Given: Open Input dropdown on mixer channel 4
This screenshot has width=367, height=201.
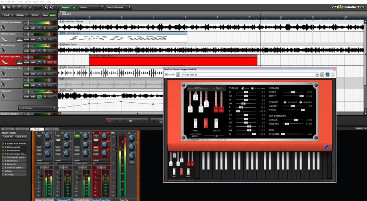Looking at the screenshot, I should coord(101,163).
